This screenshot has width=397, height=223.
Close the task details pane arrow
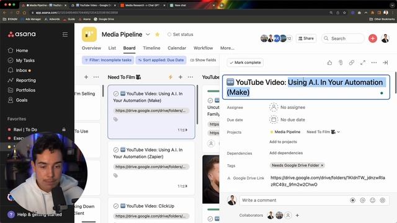385,63
